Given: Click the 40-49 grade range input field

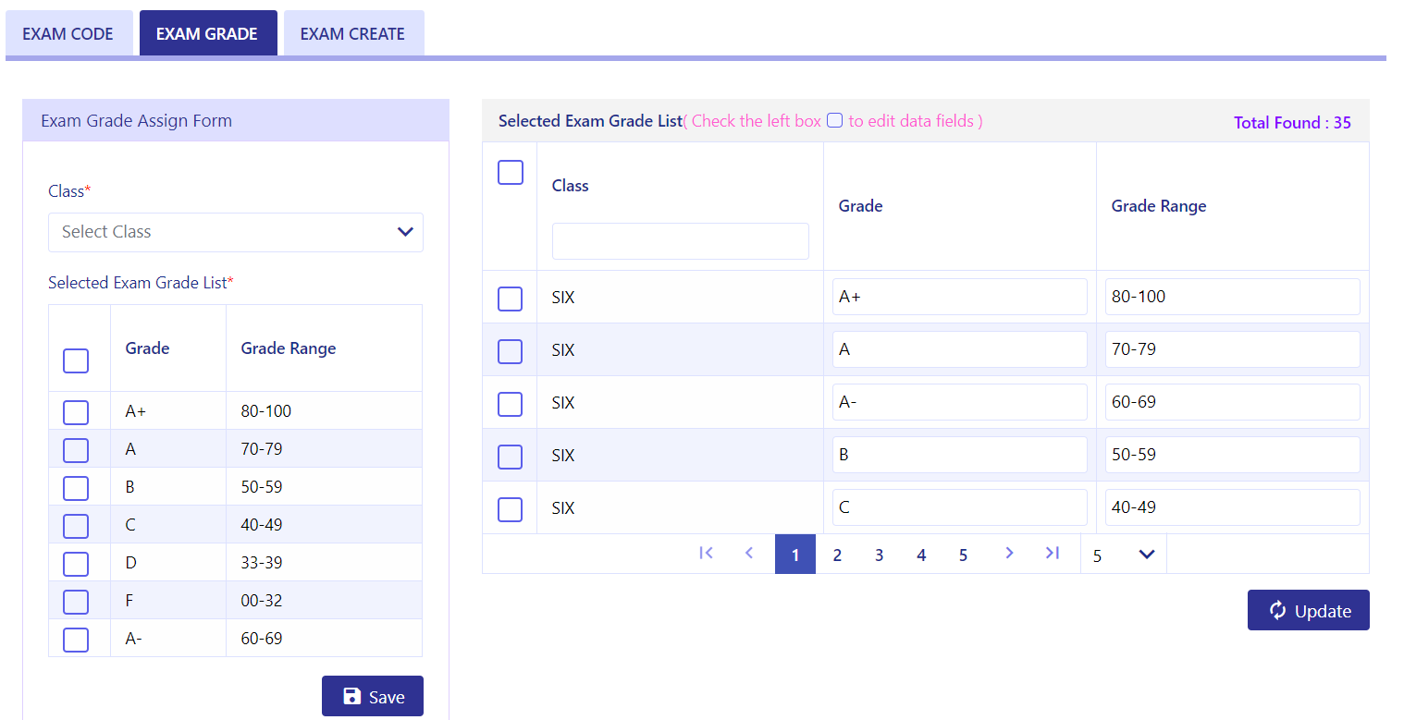Looking at the screenshot, I should click(x=1232, y=507).
